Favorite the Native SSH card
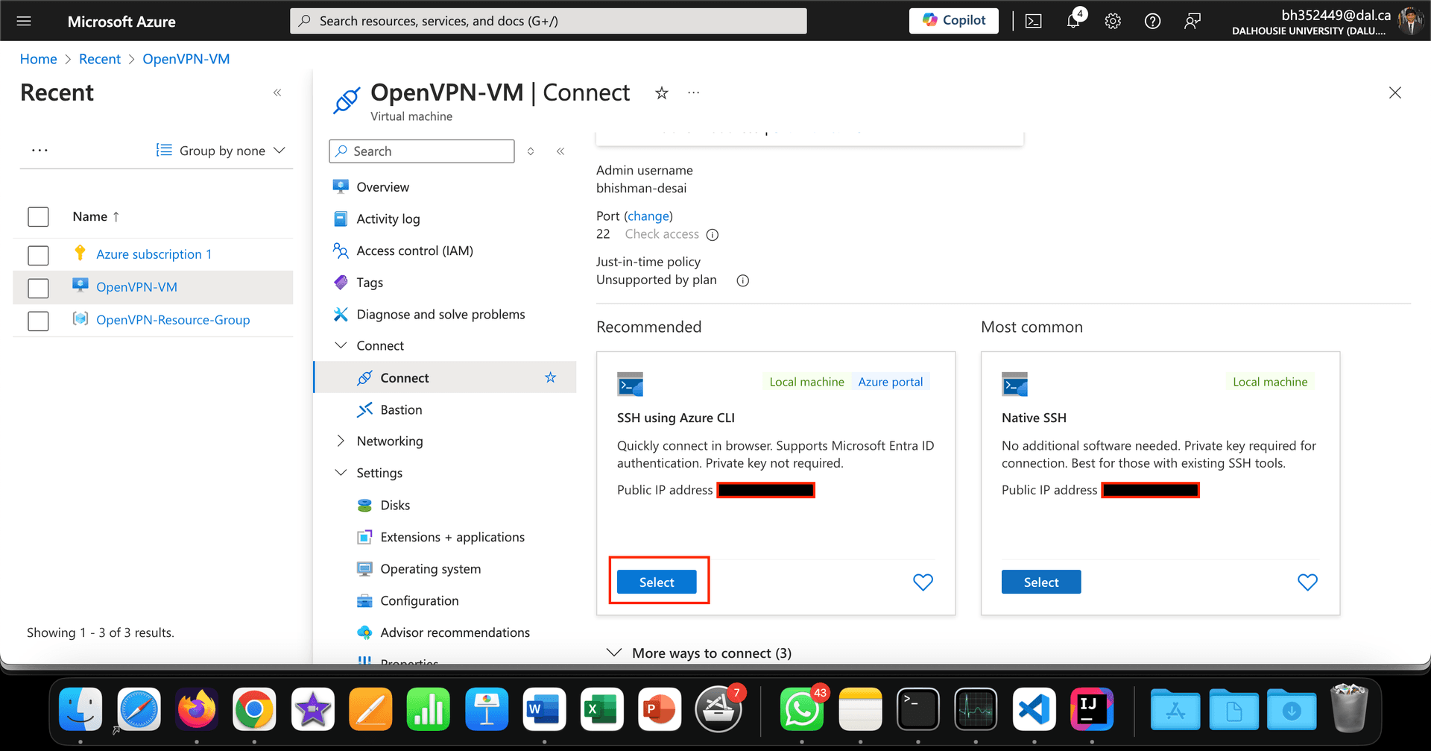Screen dimensions: 1431x751 (x=1307, y=582)
